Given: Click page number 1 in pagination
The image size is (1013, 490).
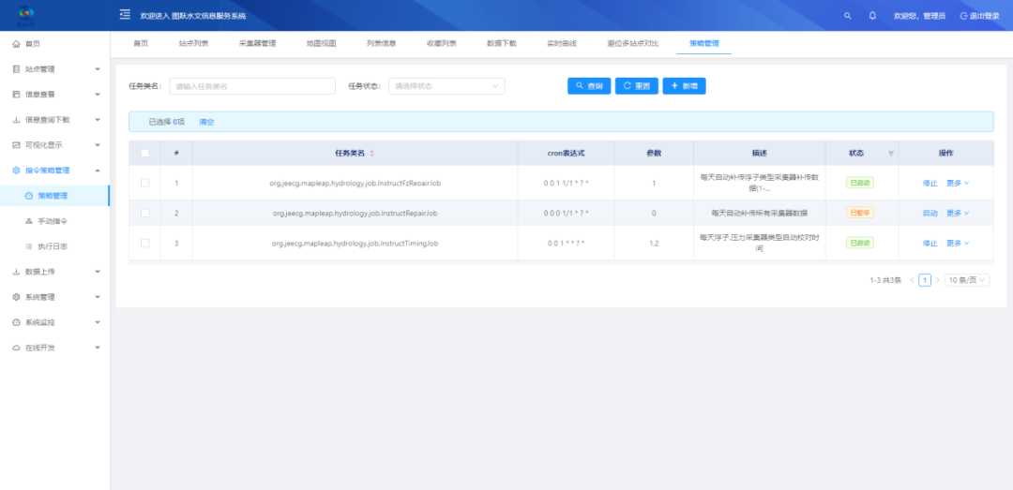Looking at the screenshot, I should pos(925,280).
